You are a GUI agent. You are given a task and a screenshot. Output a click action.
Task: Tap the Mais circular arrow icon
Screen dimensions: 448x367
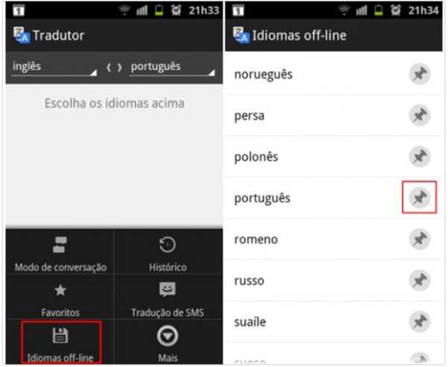click(x=167, y=336)
